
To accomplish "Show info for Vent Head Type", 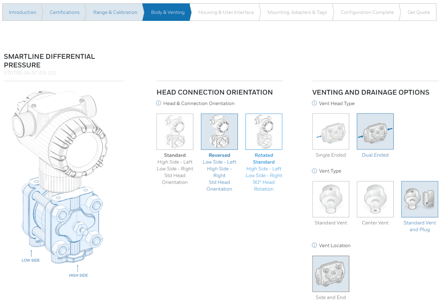I will point(314,103).
